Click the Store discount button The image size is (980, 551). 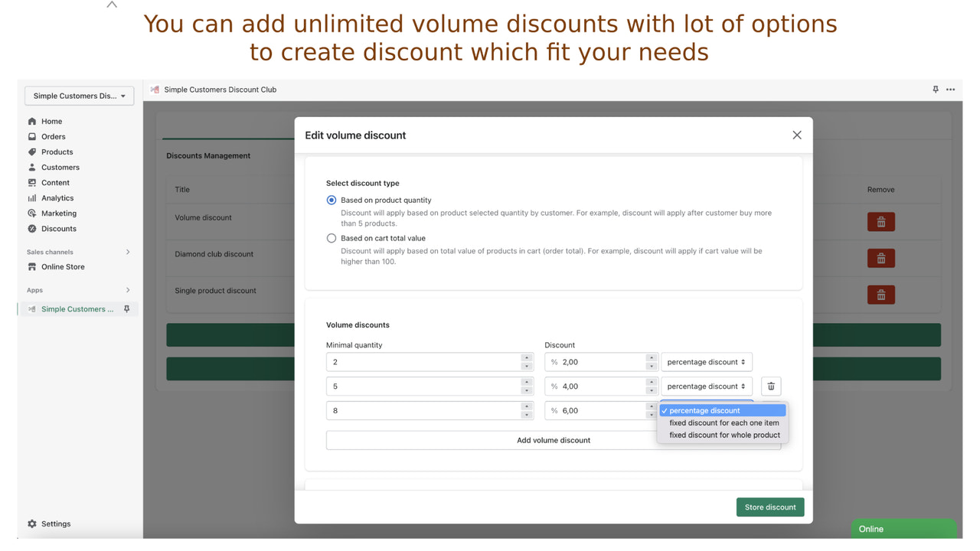click(x=770, y=507)
